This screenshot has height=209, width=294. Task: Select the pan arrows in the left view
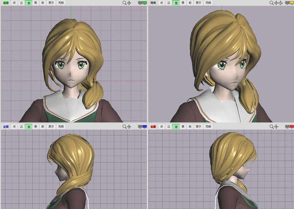click(x=129, y=126)
